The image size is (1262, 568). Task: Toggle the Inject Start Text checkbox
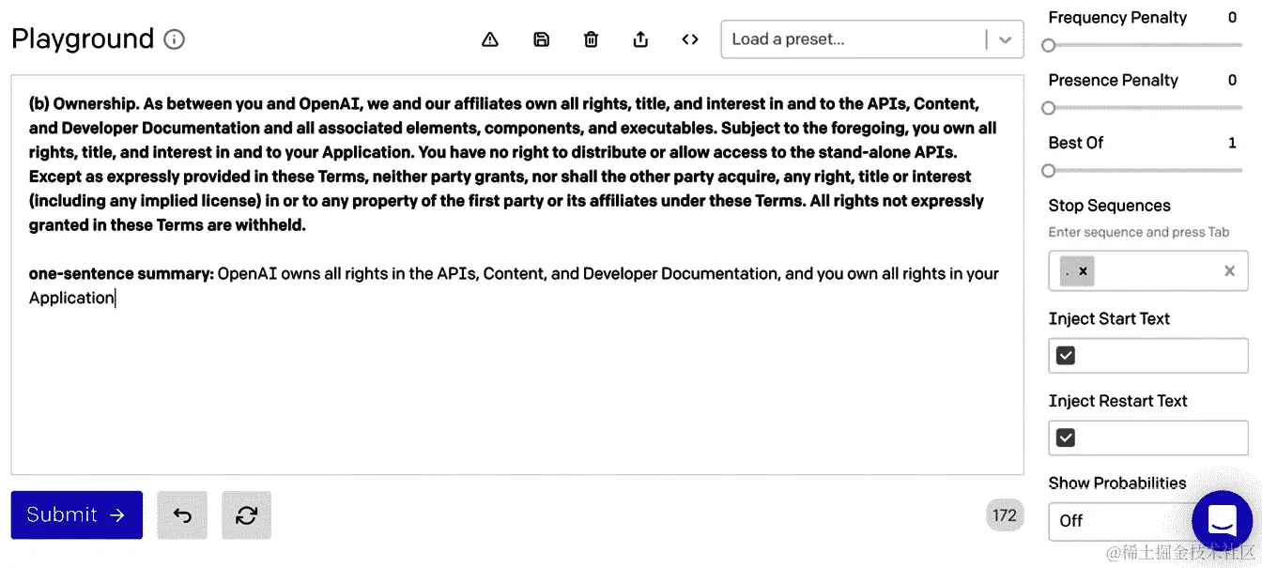pyautogui.click(x=1066, y=356)
